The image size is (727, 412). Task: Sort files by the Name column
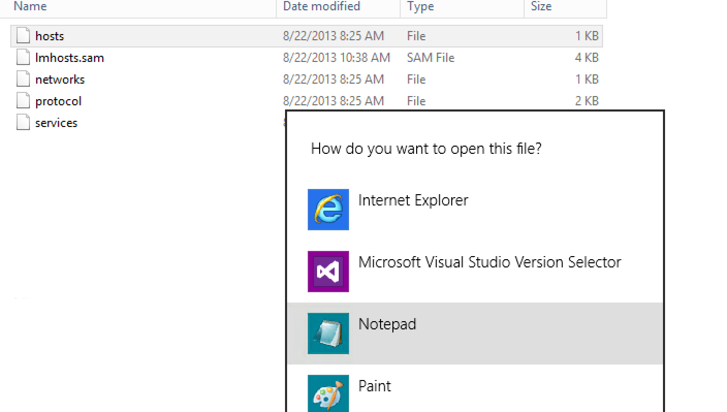(x=30, y=7)
